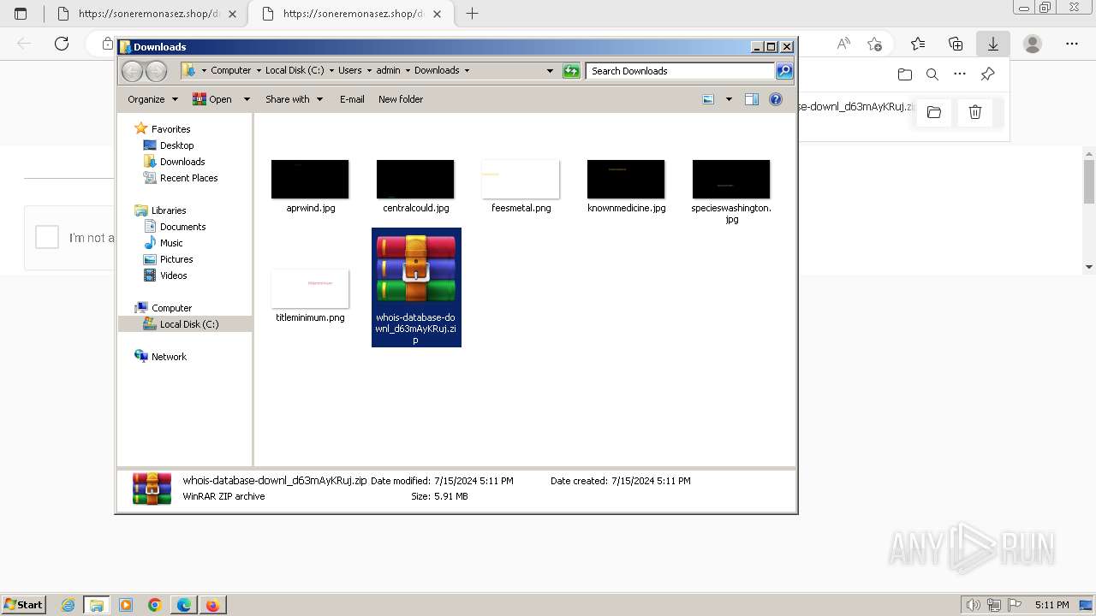Add this page to favorites
Image resolution: width=1096 pixels, height=616 pixels.
(874, 44)
